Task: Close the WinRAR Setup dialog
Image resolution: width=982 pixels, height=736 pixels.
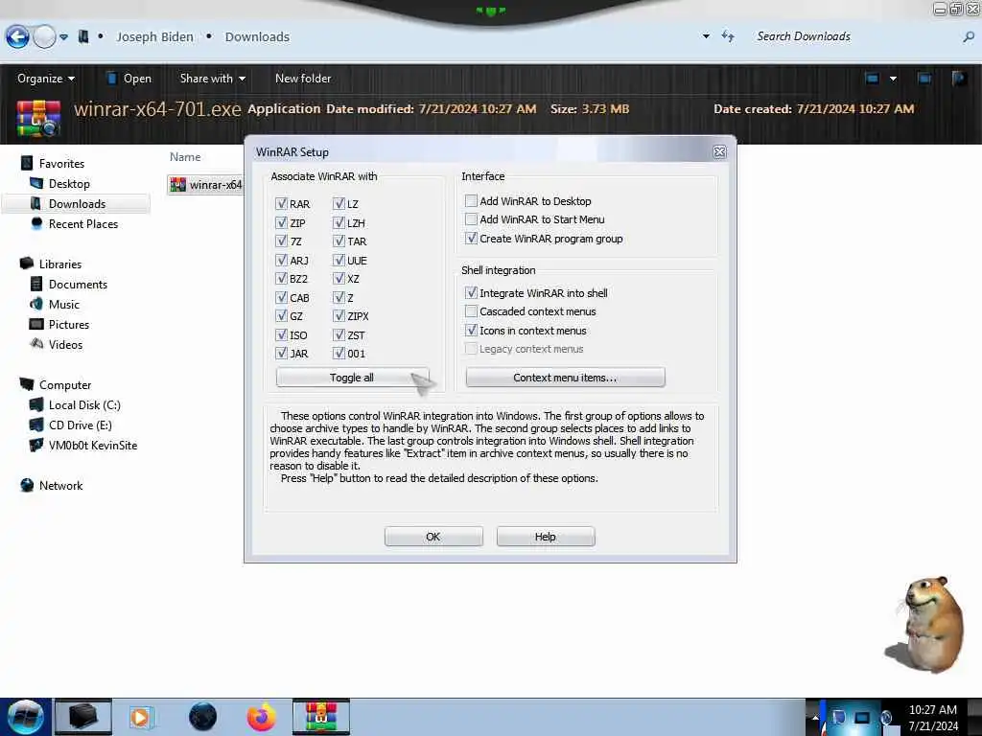Action: pos(719,152)
